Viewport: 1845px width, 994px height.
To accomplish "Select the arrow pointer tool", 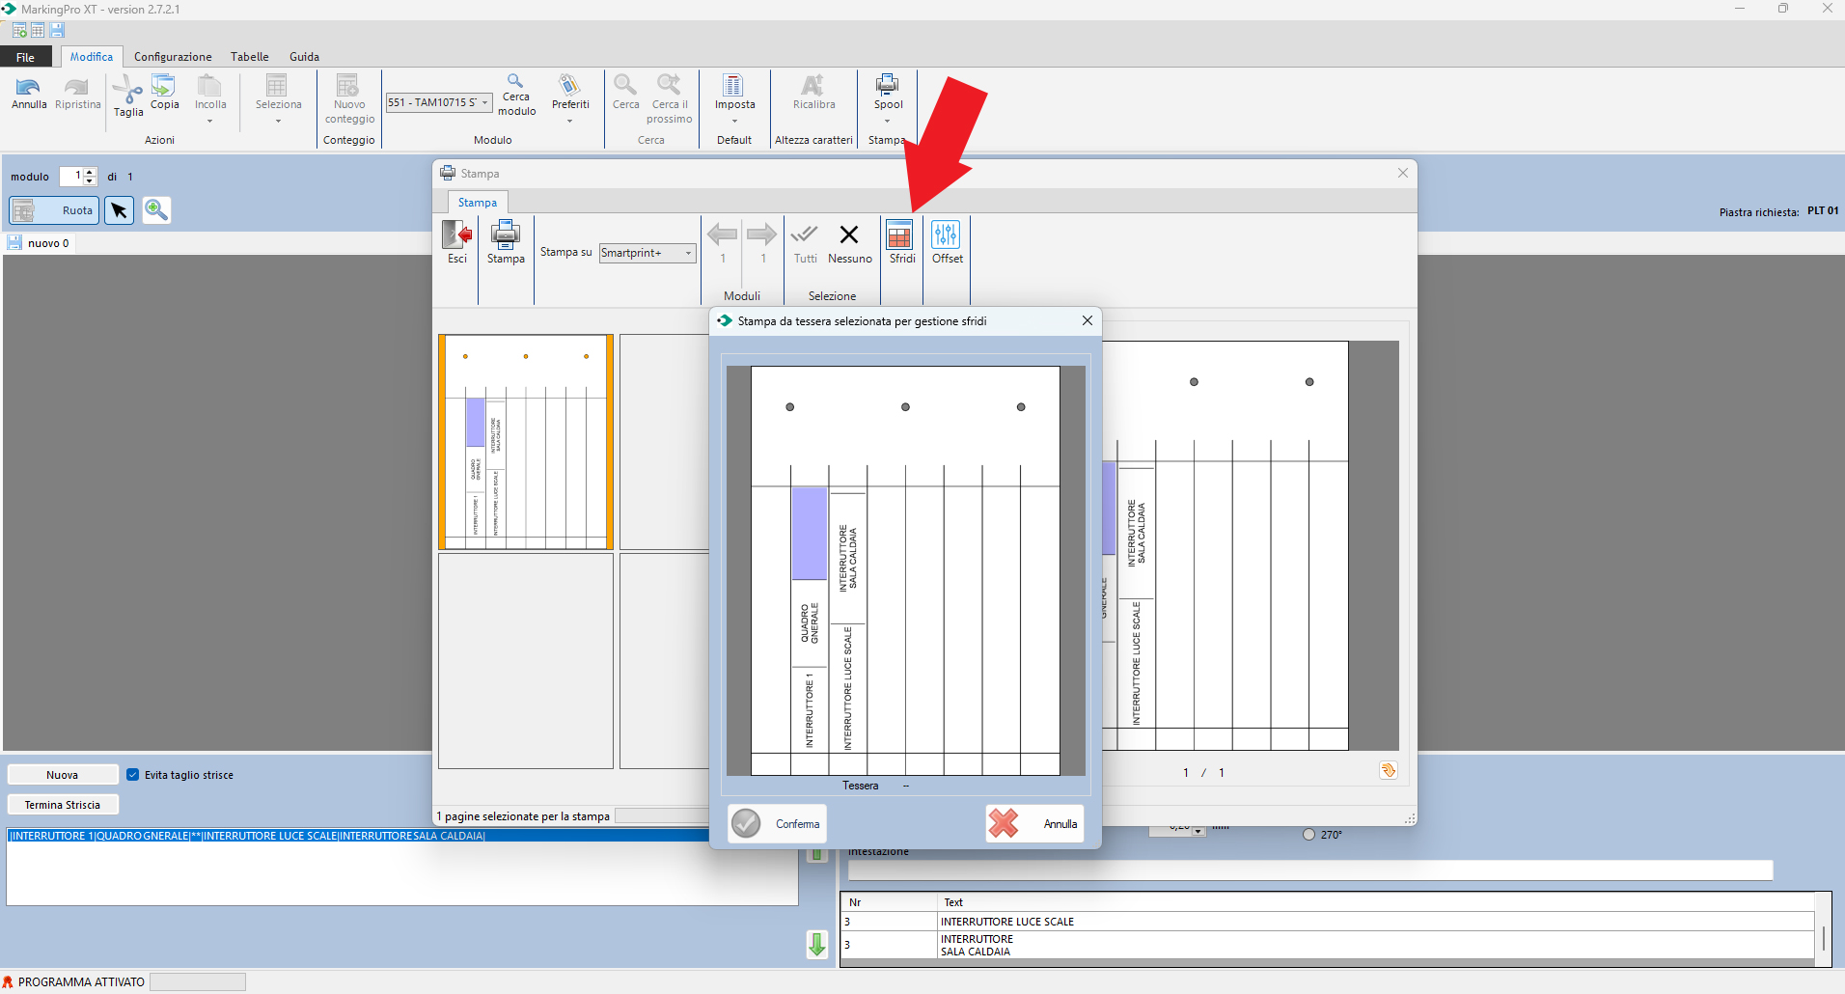I will click(x=119, y=209).
